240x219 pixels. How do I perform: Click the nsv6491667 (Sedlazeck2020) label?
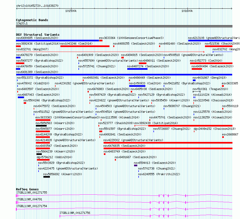136,157
